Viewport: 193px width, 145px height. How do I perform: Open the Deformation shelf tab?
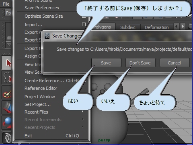(x=157, y=27)
